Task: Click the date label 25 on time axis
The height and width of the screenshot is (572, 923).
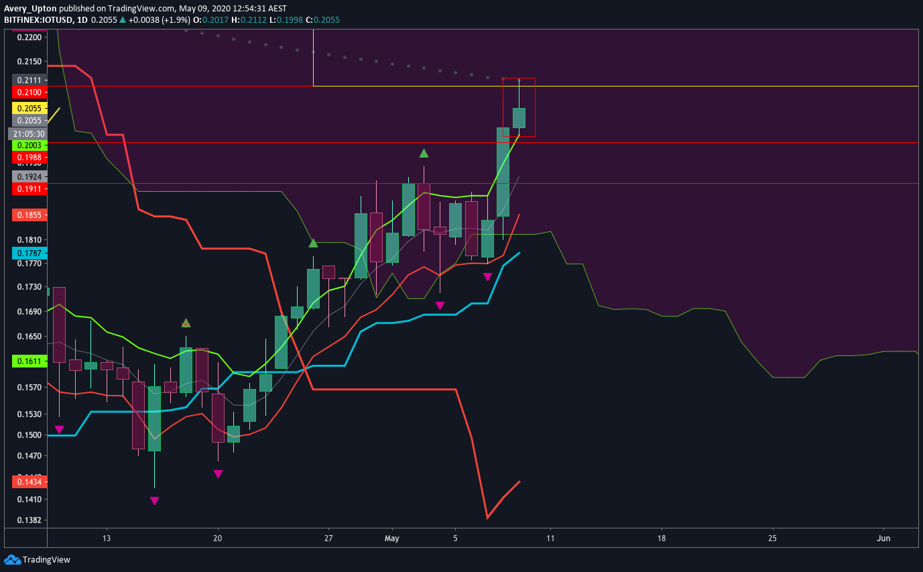Action: click(x=772, y=538)
